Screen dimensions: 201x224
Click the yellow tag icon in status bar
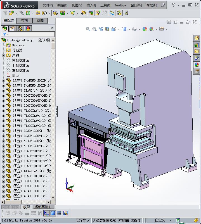(x=196, y=220)
